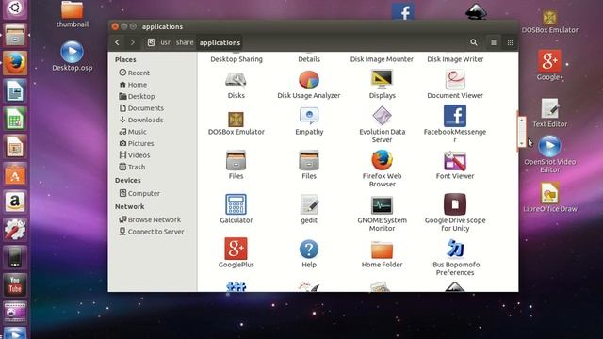Screen dimensions: 603x339
Task: Select Computer under Devices
Action: [139, 193]
